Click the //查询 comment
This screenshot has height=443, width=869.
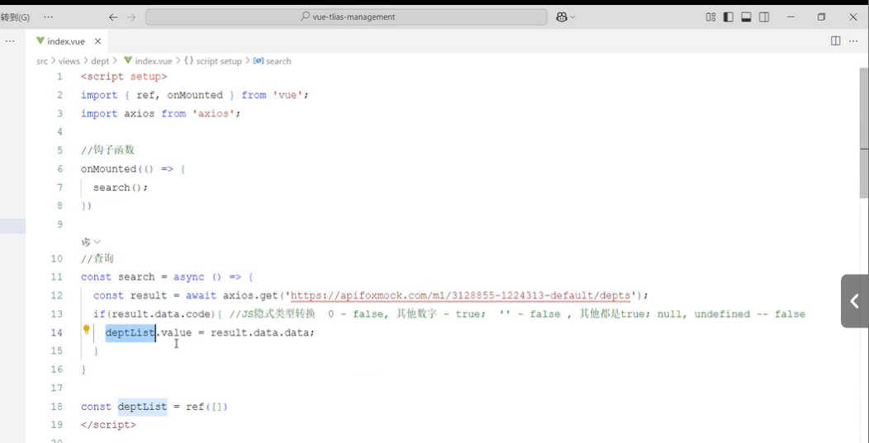coord(97,258)
